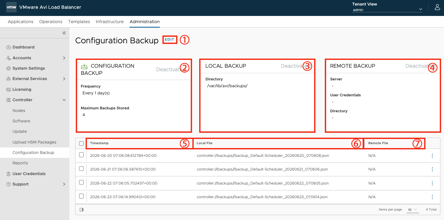
Task: Select the Administration tab
Action: (x=145, y=22)
